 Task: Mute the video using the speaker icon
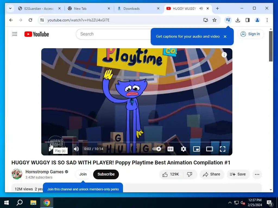pos(76,149)
